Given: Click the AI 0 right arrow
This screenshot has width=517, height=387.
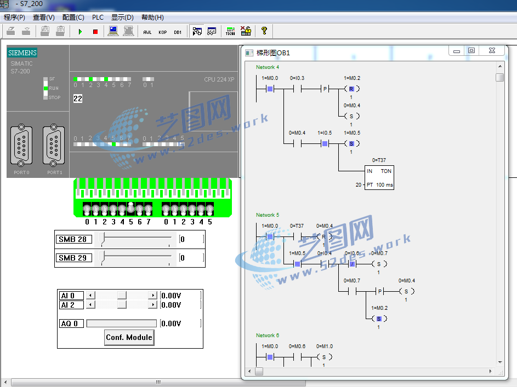Looking at the screenshot, I should point(152,295).
